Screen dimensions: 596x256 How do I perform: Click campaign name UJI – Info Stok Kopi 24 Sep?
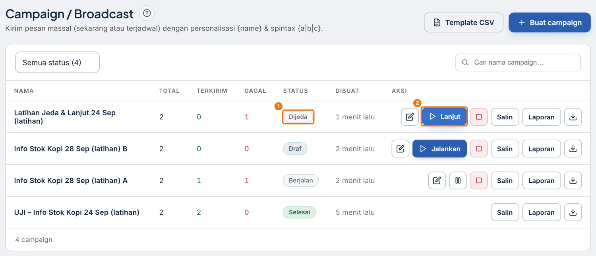(x=77, y=212)
